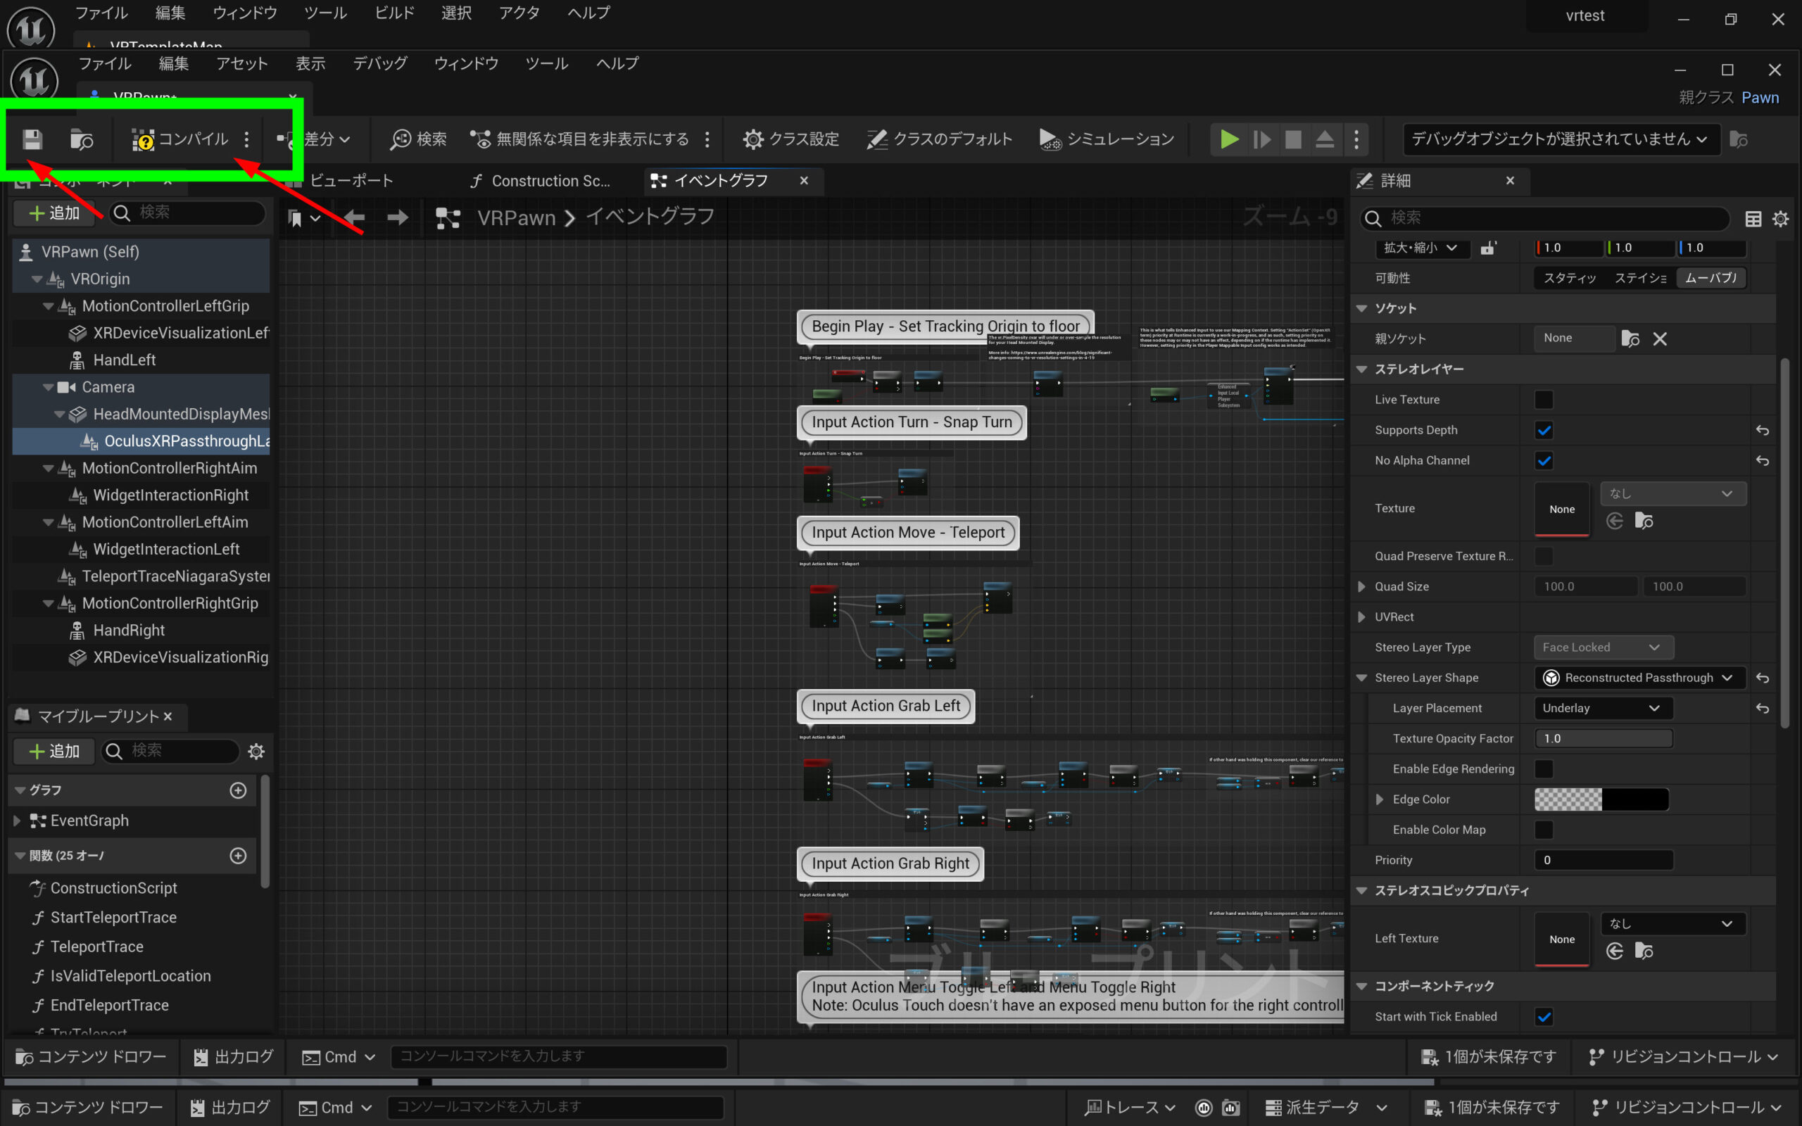This screenshot has height=1126, width=1802.
Task: Open Class Defaults (クラスのデフォルト)
Action: pyautogui.click(x=940, y=139)
